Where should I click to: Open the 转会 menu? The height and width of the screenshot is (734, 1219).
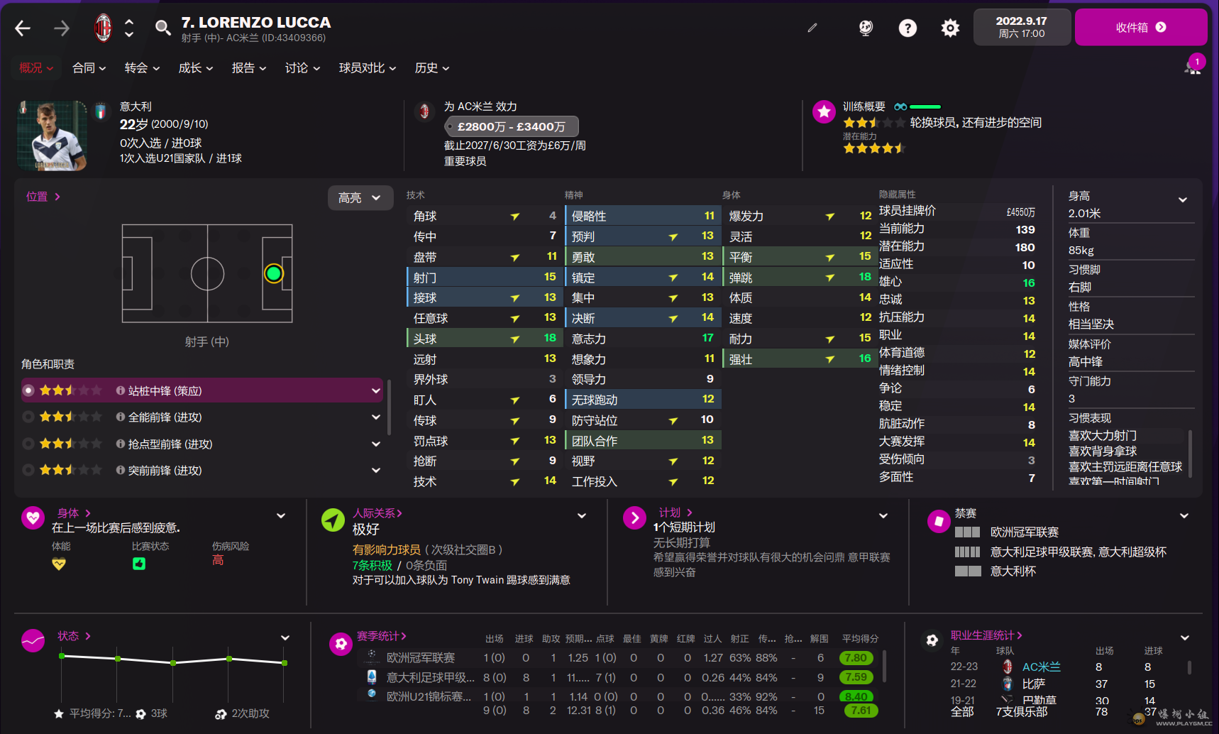coord(142,68)
